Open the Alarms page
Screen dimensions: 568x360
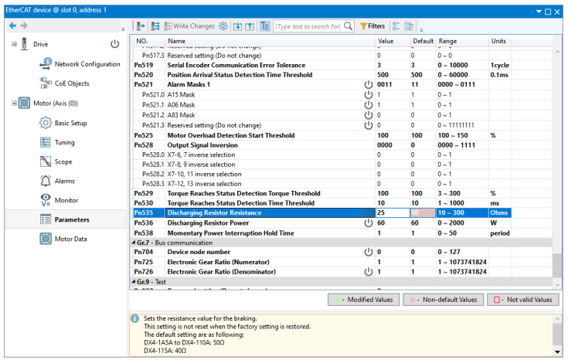tap(64, 181)
